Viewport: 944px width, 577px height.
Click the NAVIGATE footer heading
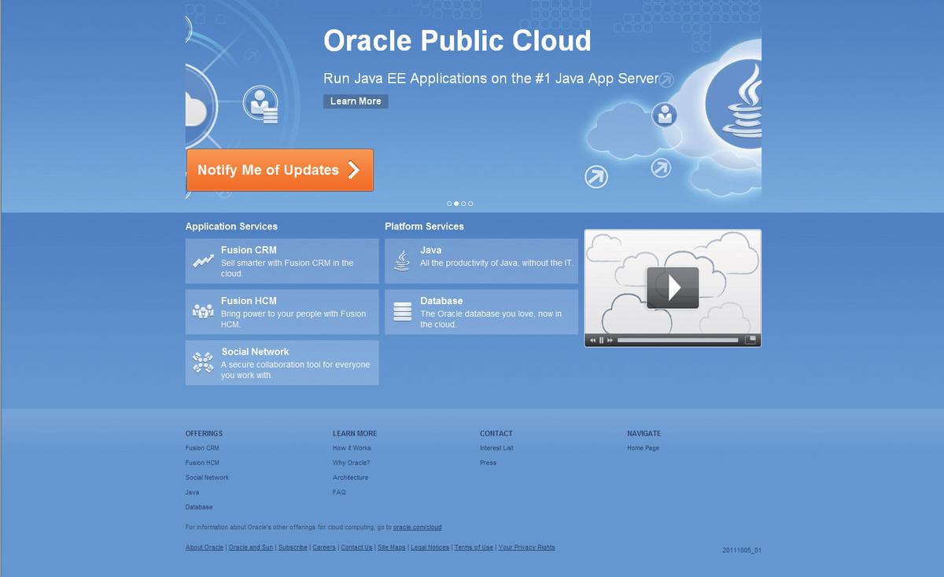coord(644,433)
